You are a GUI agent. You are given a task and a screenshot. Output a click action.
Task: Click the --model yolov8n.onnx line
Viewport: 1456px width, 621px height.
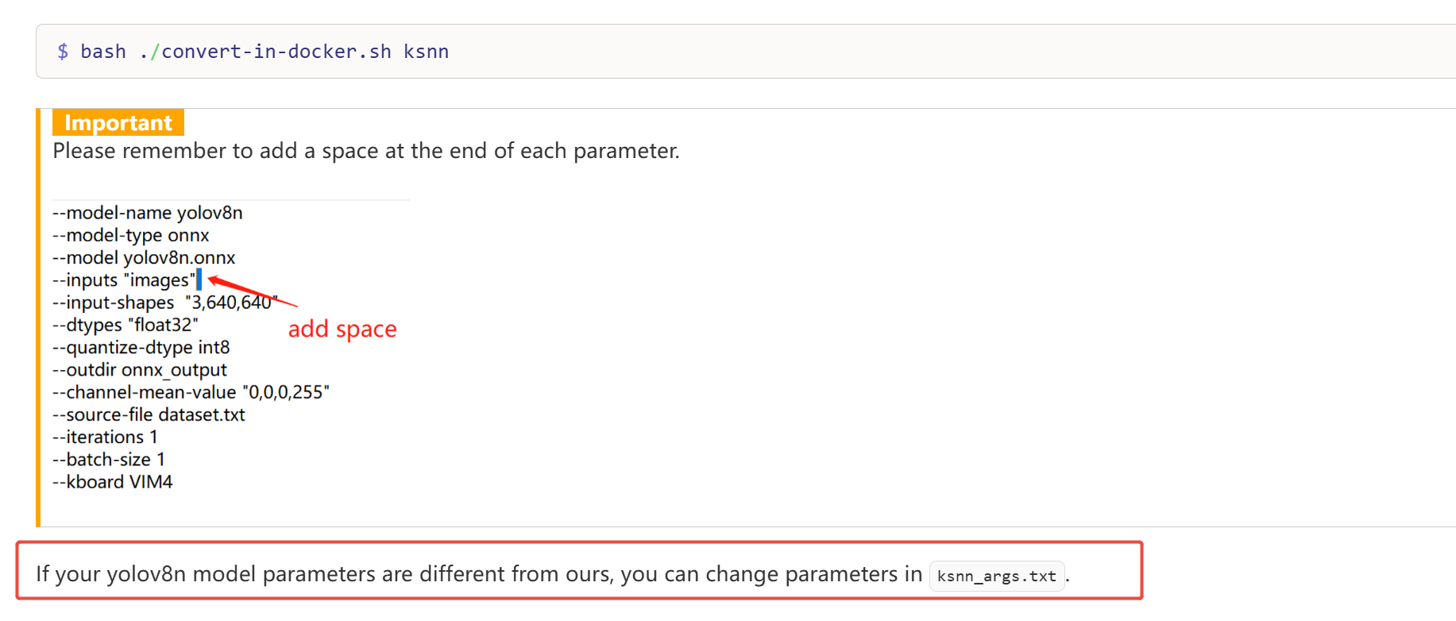(x=144, y=257)
